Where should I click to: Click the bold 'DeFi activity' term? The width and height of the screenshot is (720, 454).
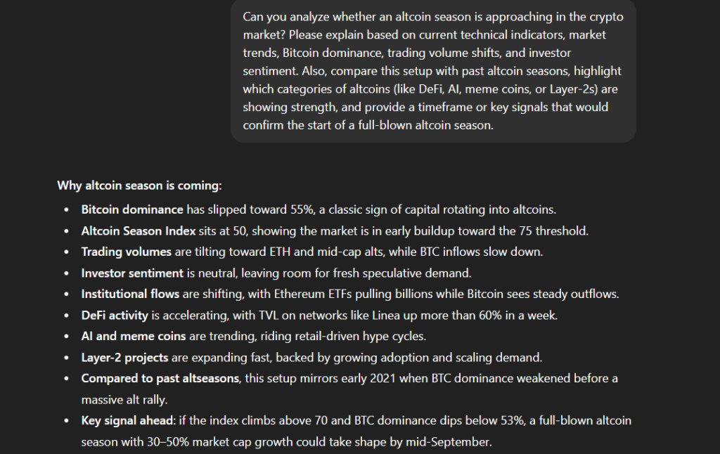click(x=115, y=316)
